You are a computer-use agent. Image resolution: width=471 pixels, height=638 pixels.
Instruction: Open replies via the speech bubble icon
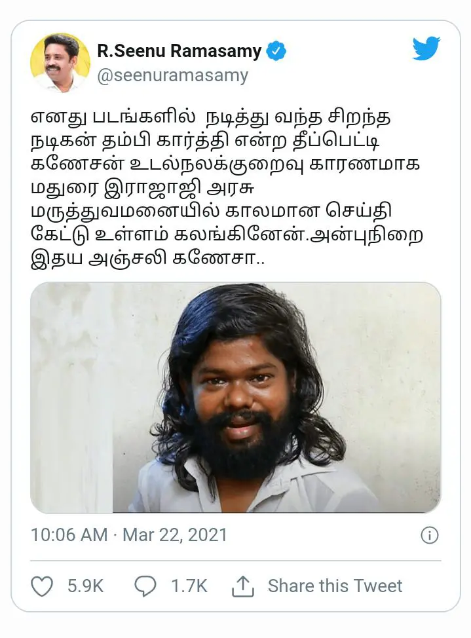145,586
